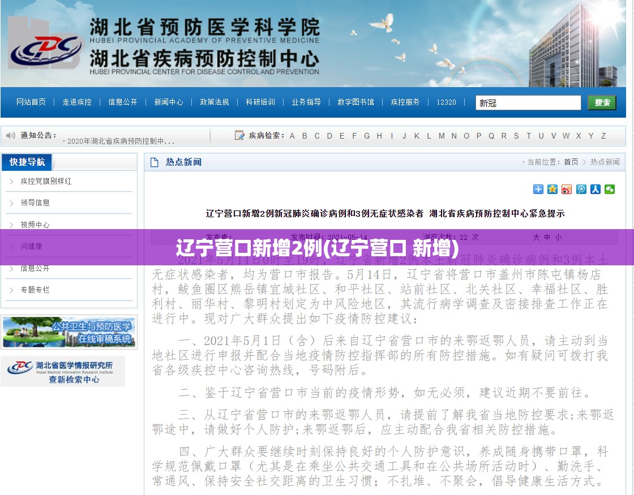634x495 pixels.
Task: Share article to QZone star icon
Action: tap(552, 189)
